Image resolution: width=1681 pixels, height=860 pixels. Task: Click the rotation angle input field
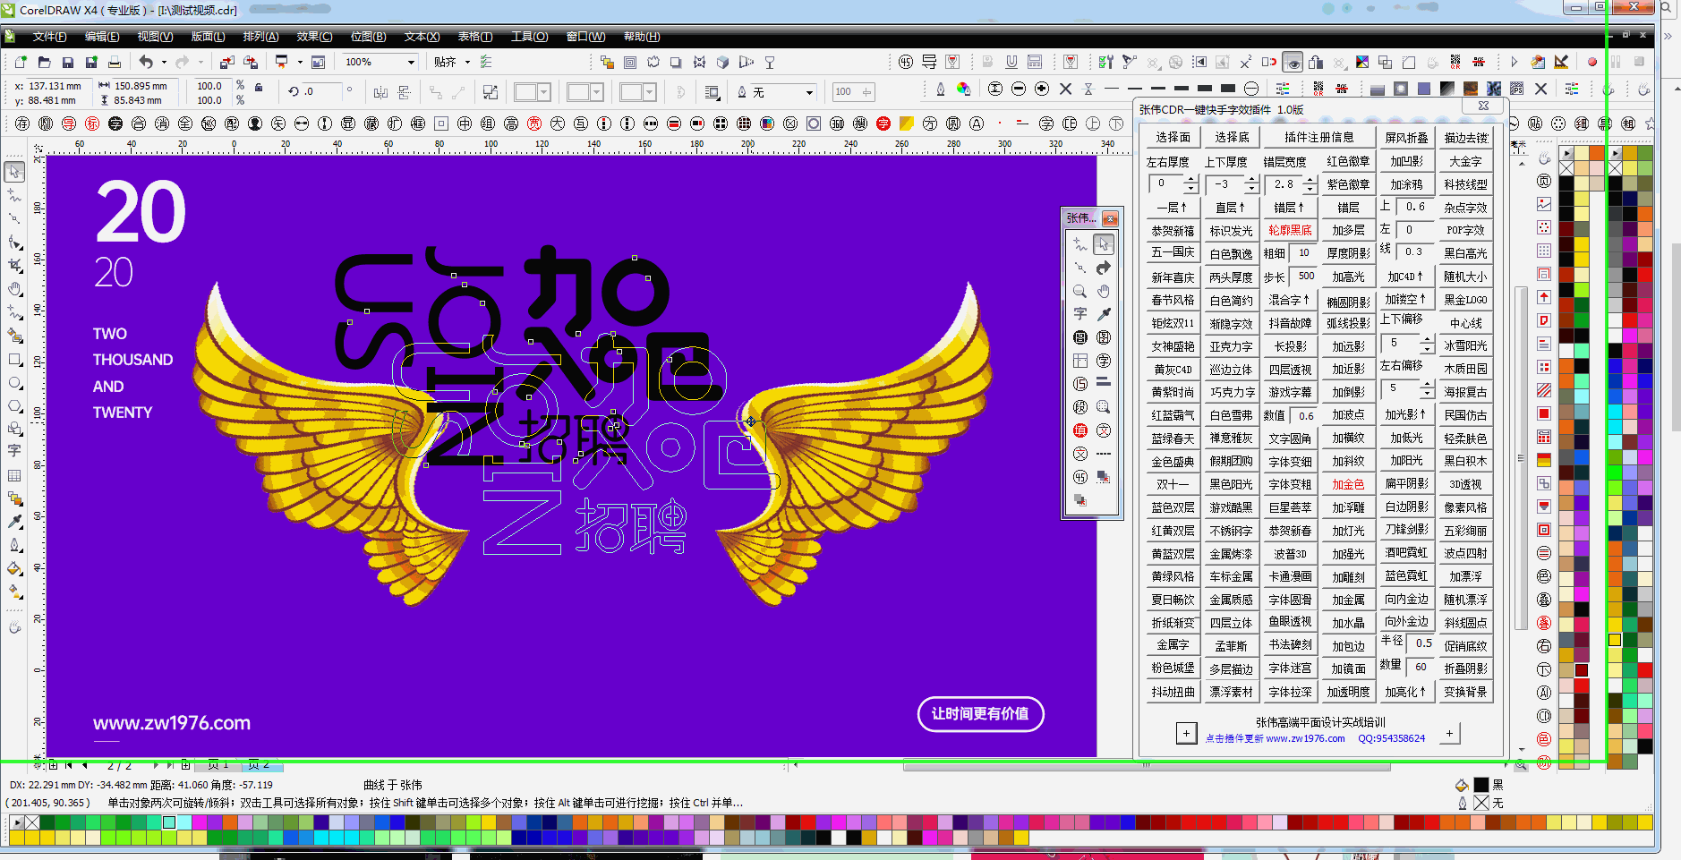coord(322,91)
